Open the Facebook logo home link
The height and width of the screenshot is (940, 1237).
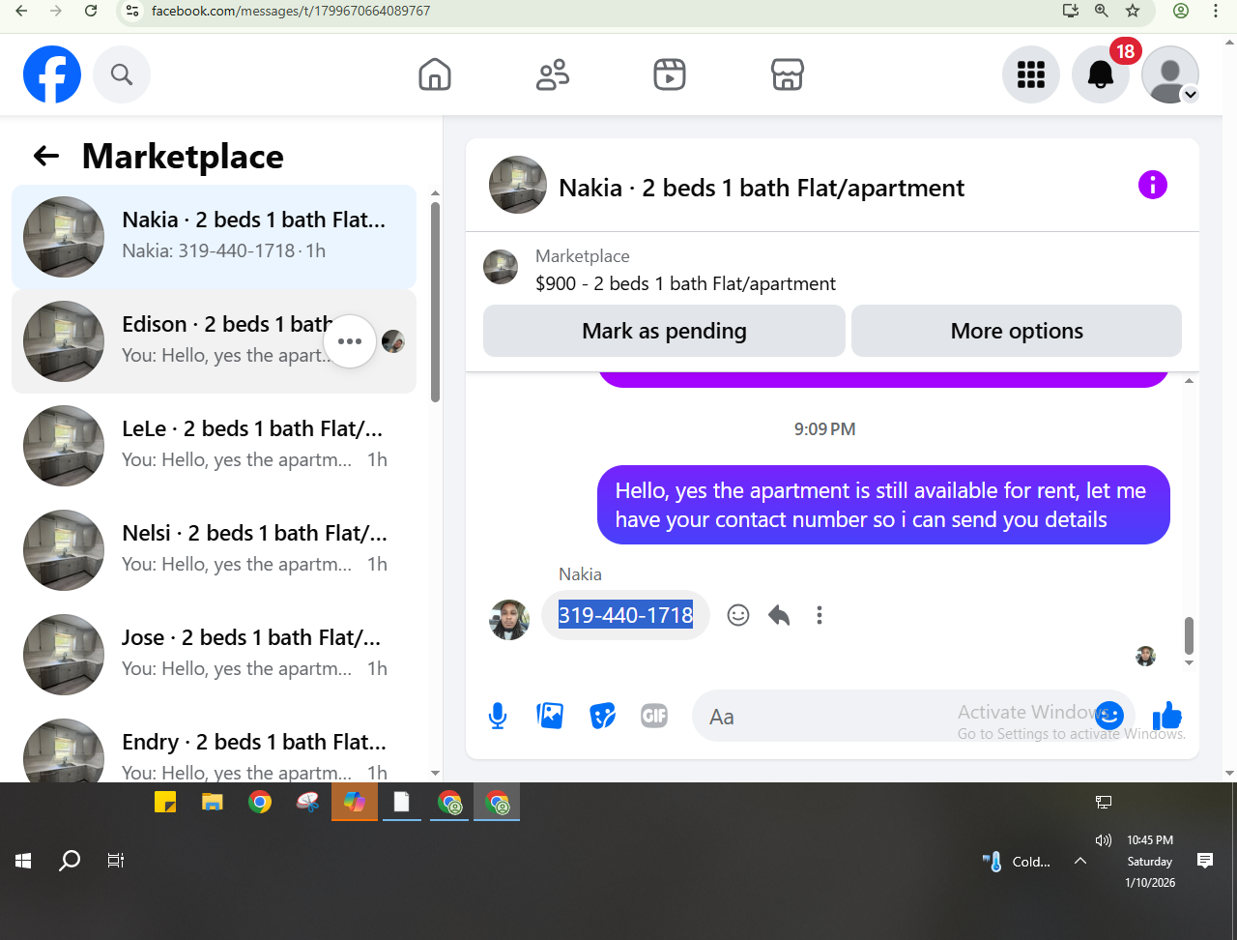click(x=52, y=74)
